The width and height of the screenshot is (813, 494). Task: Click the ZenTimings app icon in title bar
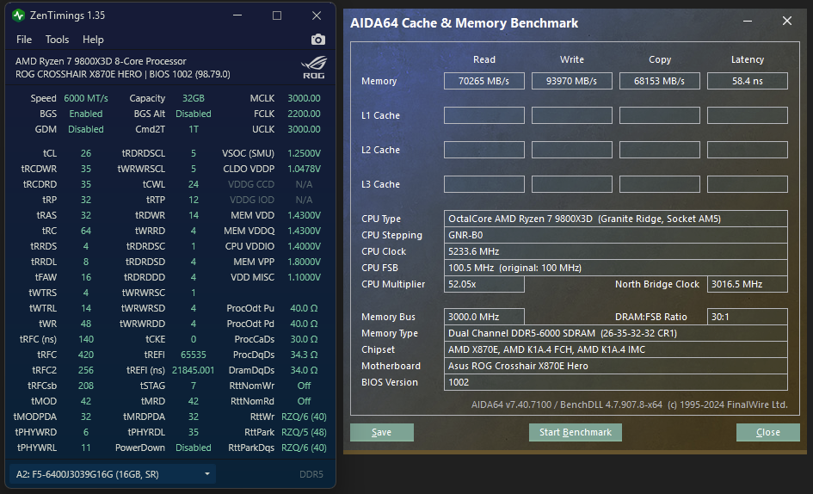(x=19, y=15)
